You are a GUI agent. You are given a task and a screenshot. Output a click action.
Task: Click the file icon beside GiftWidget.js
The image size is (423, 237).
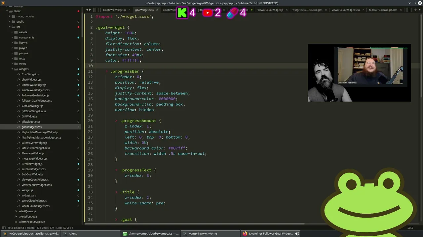19,117
